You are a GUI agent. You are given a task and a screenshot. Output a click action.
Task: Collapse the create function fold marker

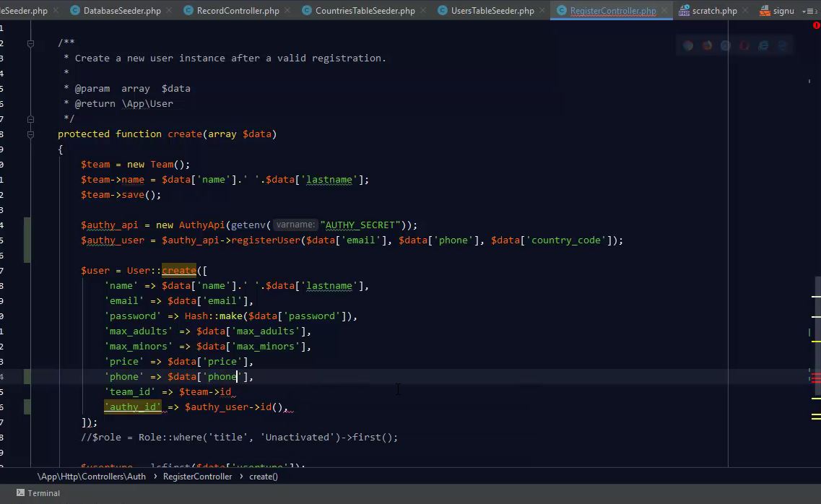(30, 134)
